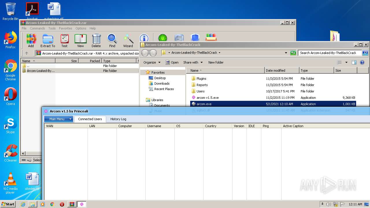The image size is (370, 208).
Task: Open the WinRAR File menu
Action: pyautogui.click(x=24, y=28)
